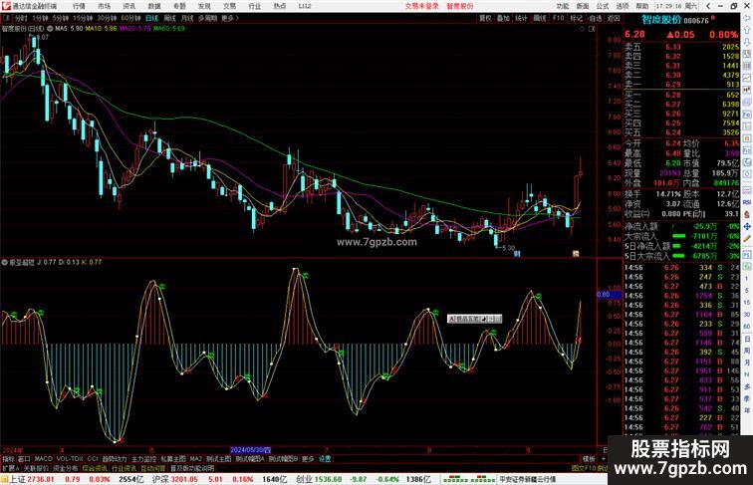The image size is (753, 485).
Task: Click the 统计 statistics button
Action: (521, 18)
